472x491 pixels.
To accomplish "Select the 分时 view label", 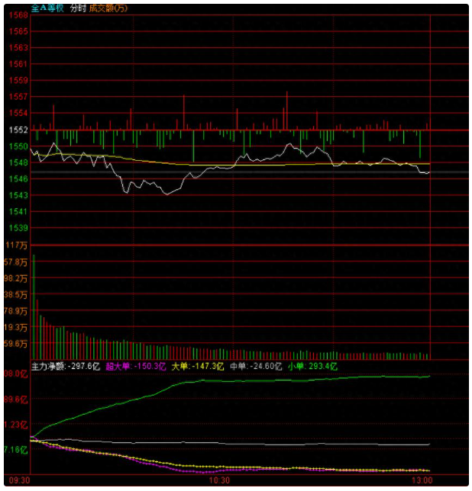I will (77, 8).
